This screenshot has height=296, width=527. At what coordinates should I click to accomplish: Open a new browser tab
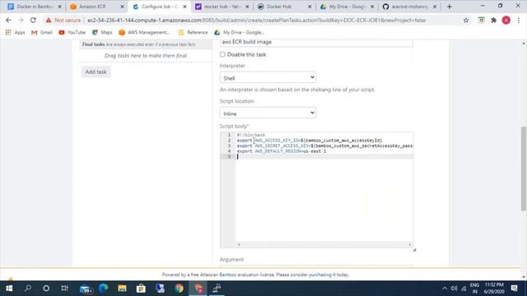450,7
